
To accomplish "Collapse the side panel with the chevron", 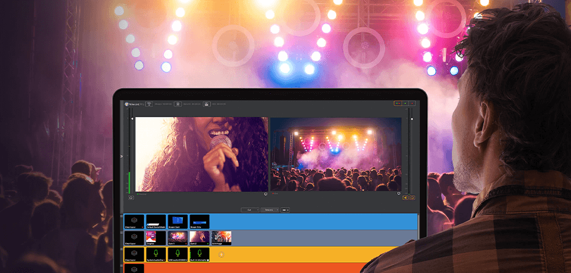I will pos(121,157).
